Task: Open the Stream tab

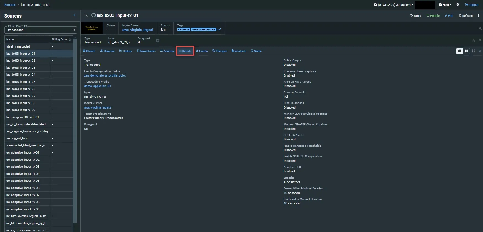Action: coord(89,51)
